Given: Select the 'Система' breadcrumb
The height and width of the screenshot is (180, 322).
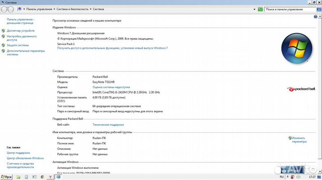Looking at the screenshot, I should (x=98, y=9).
